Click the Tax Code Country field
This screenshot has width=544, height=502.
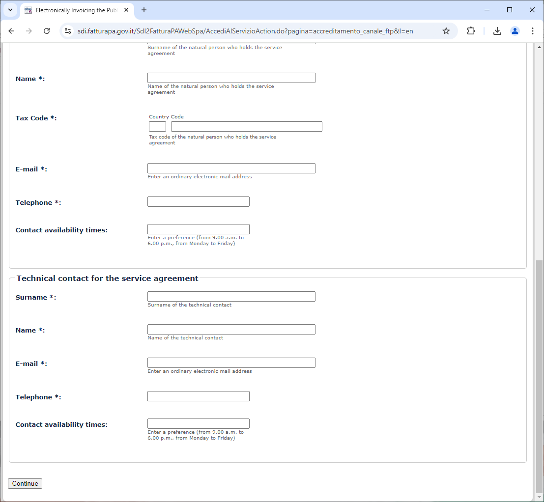pos(157,127)
